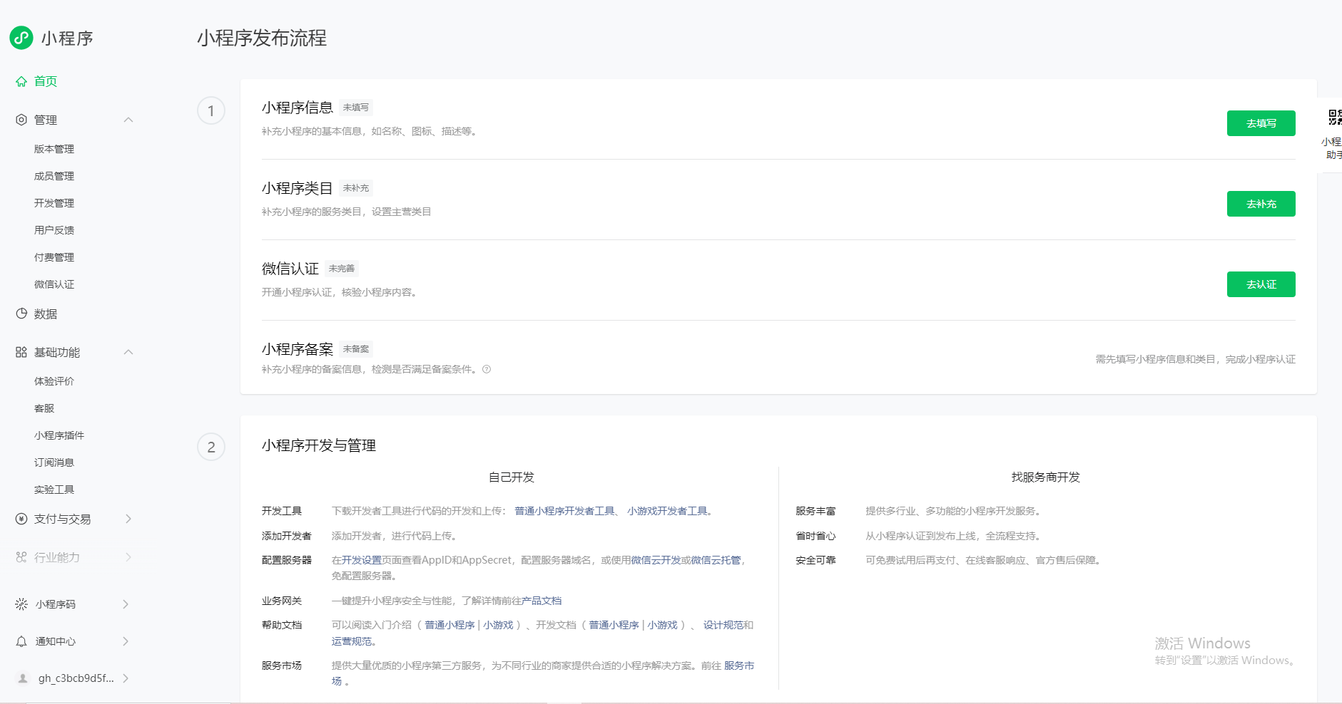The width and height of the screenshot is (1342, 704).
Task: Click the 找服务商开发 column title
Action: click(1045, 477)
